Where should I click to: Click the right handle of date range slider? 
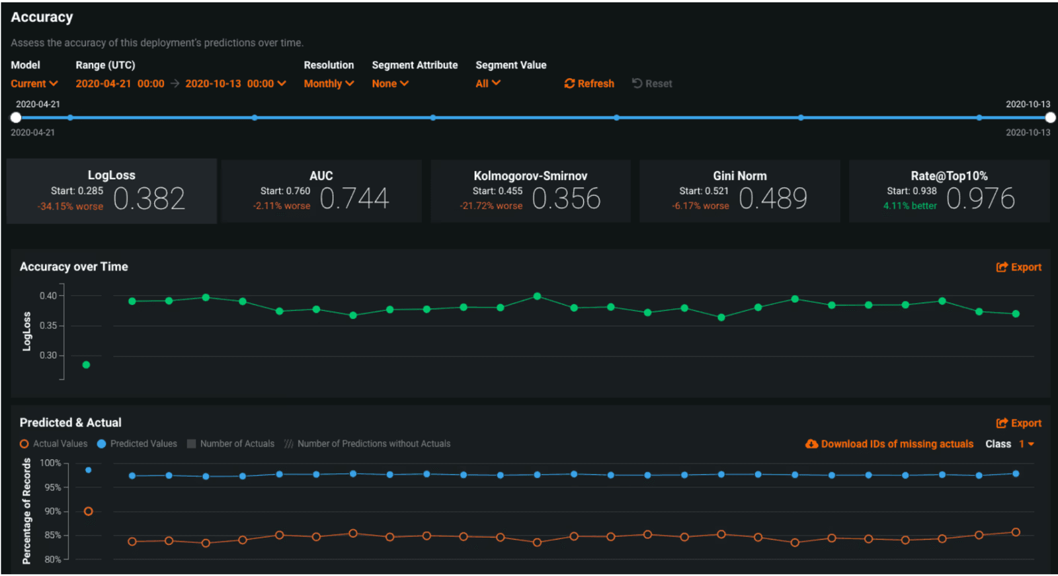pos(1050,118)
